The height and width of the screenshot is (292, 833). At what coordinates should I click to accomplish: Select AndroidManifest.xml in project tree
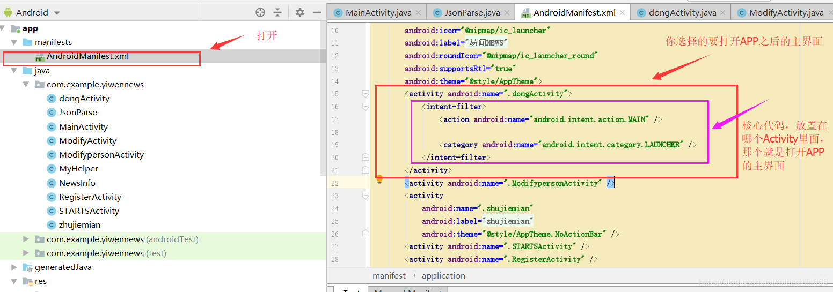click(x=87, y=56)
